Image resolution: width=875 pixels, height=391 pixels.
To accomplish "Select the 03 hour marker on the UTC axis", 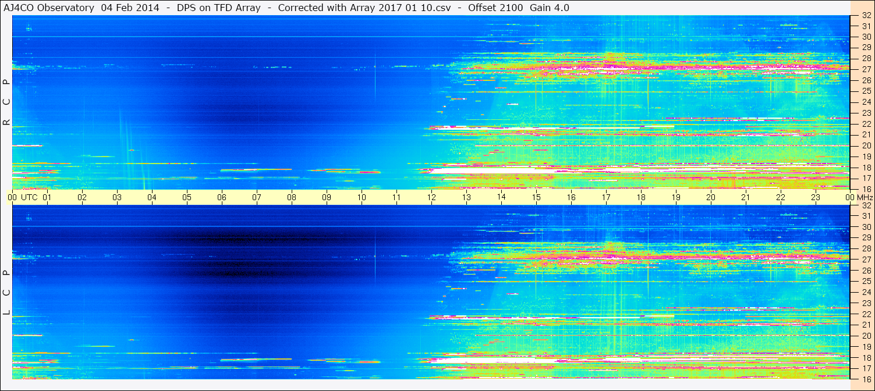I will (117, 197).
